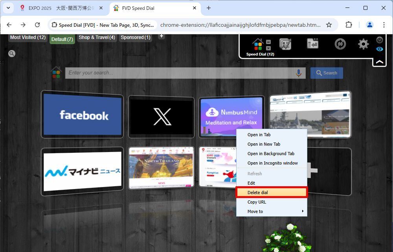Viewport: 393px width, 252px height.
Task: Open the Most Visited panel icon
Action: [285, 44]
